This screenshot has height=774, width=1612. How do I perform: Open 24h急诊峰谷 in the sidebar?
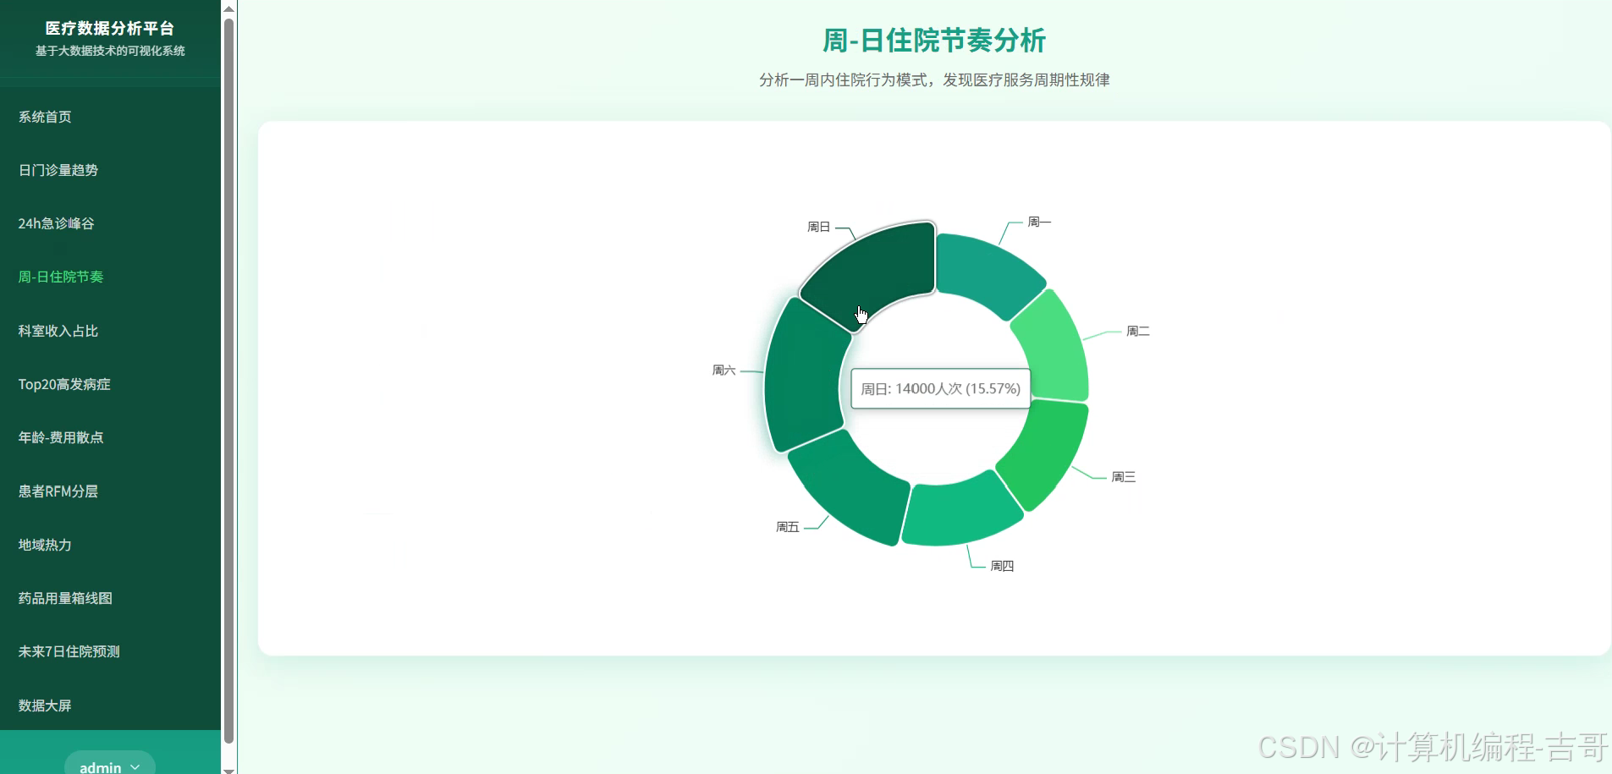pyautogui.click(x=57, y=223)
